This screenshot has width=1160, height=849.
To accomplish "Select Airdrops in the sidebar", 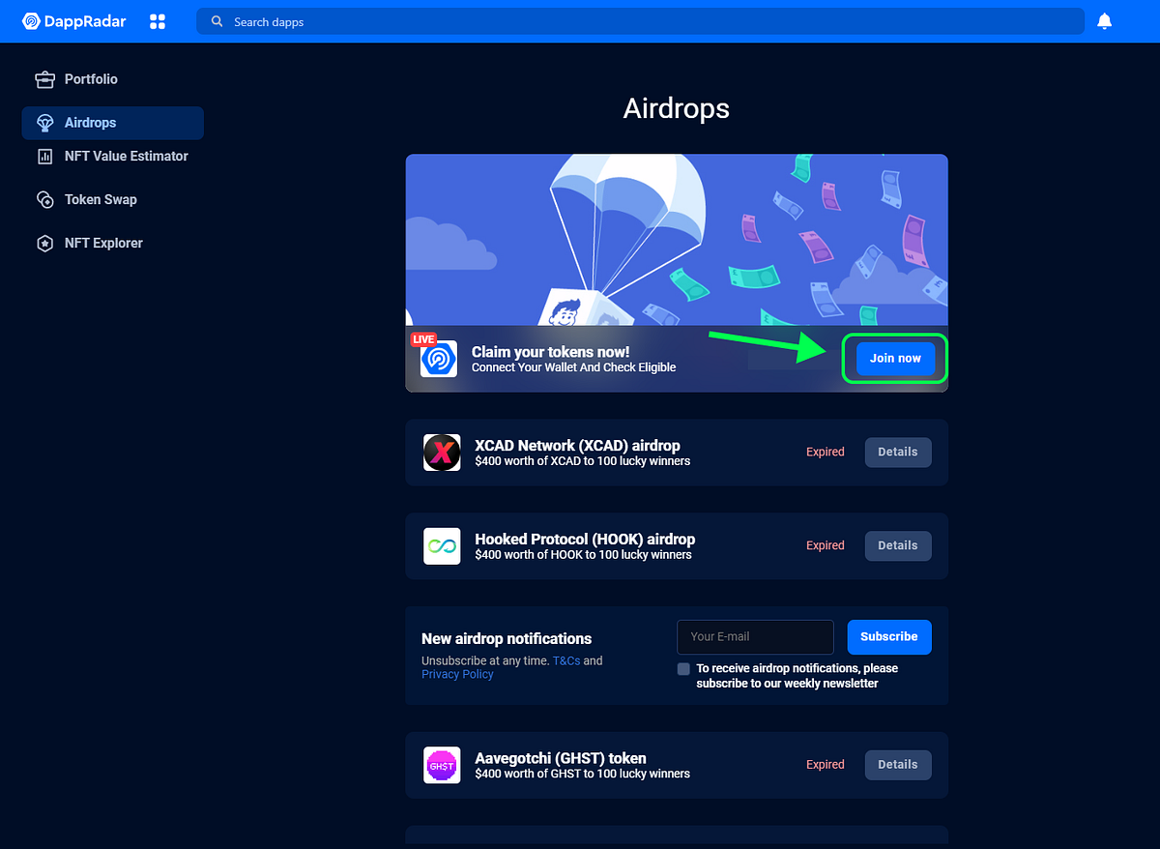I will coord(113,123).
